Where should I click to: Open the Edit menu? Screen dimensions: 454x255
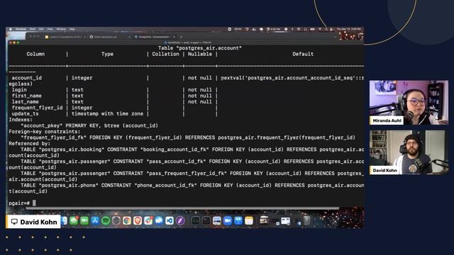pos(41,29)
